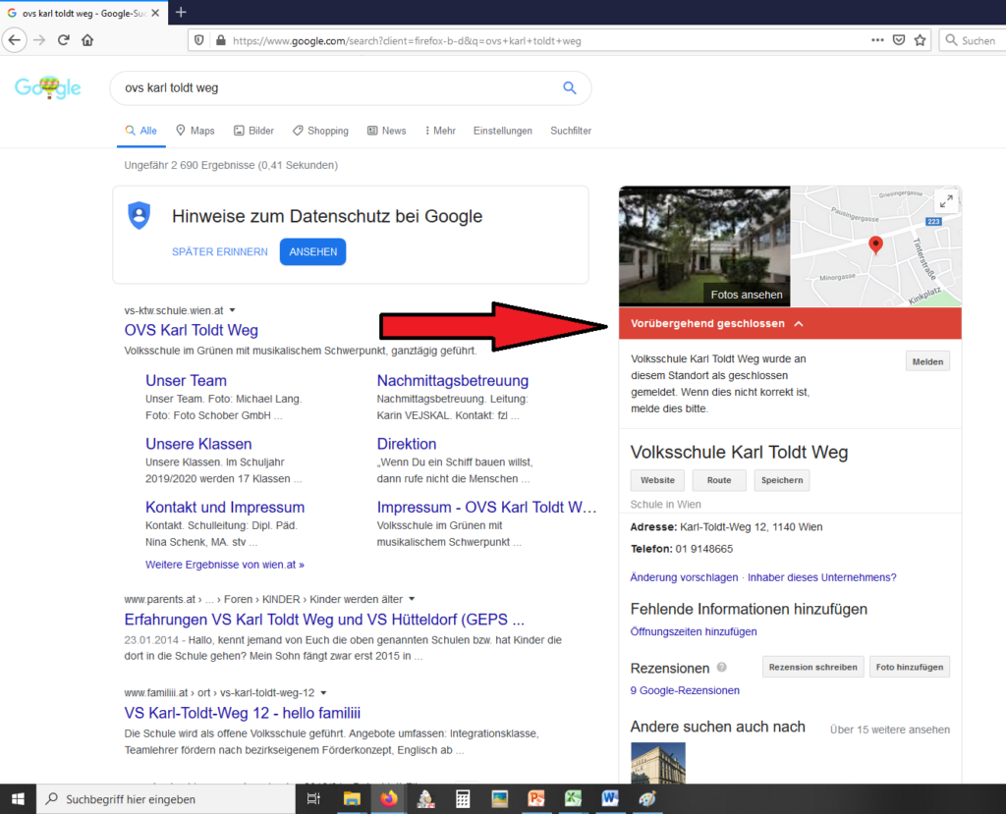Viewport: 1006px width, 814px height.
Task: Open the 'Mehr' search options menu
Action: click(439, 131)
